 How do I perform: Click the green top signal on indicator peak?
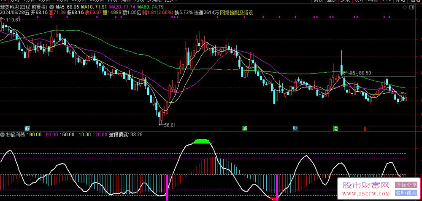coord(202,141)
